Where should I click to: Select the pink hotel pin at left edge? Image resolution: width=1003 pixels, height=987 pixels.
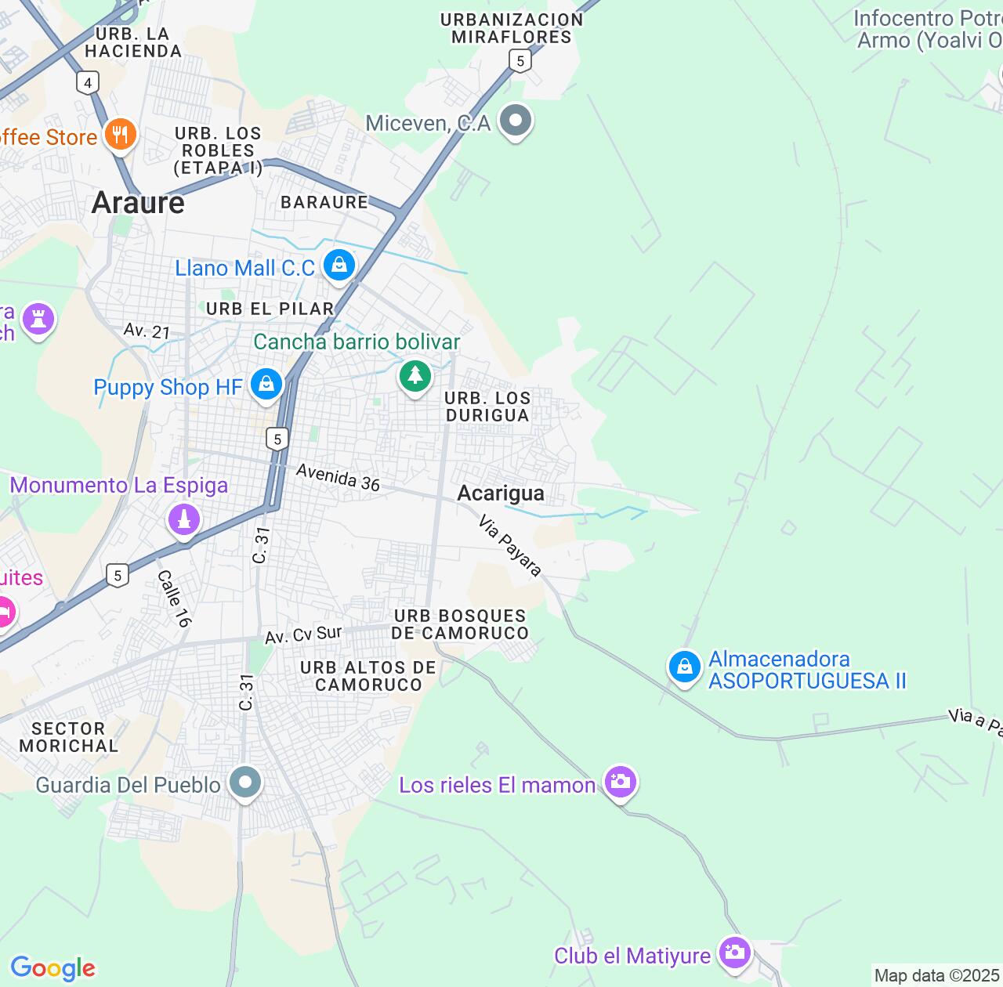click(x=4, y=611)
